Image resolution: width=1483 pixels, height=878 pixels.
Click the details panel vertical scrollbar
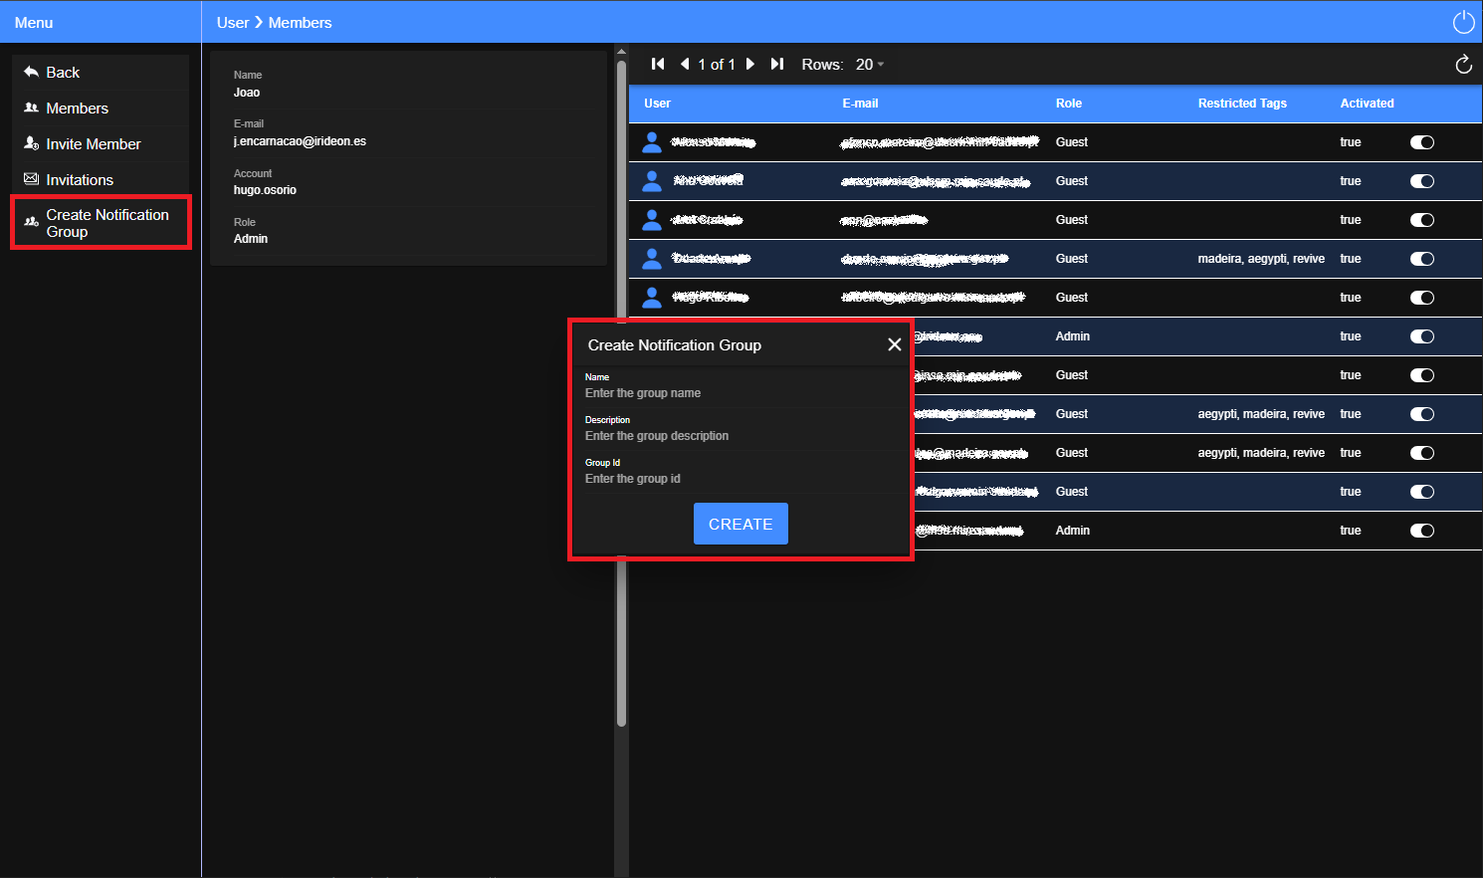(x=621, y=392)
